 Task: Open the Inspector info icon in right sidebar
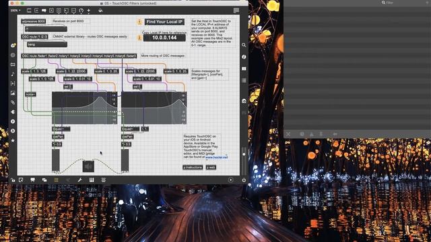click(x=244, y=56)
